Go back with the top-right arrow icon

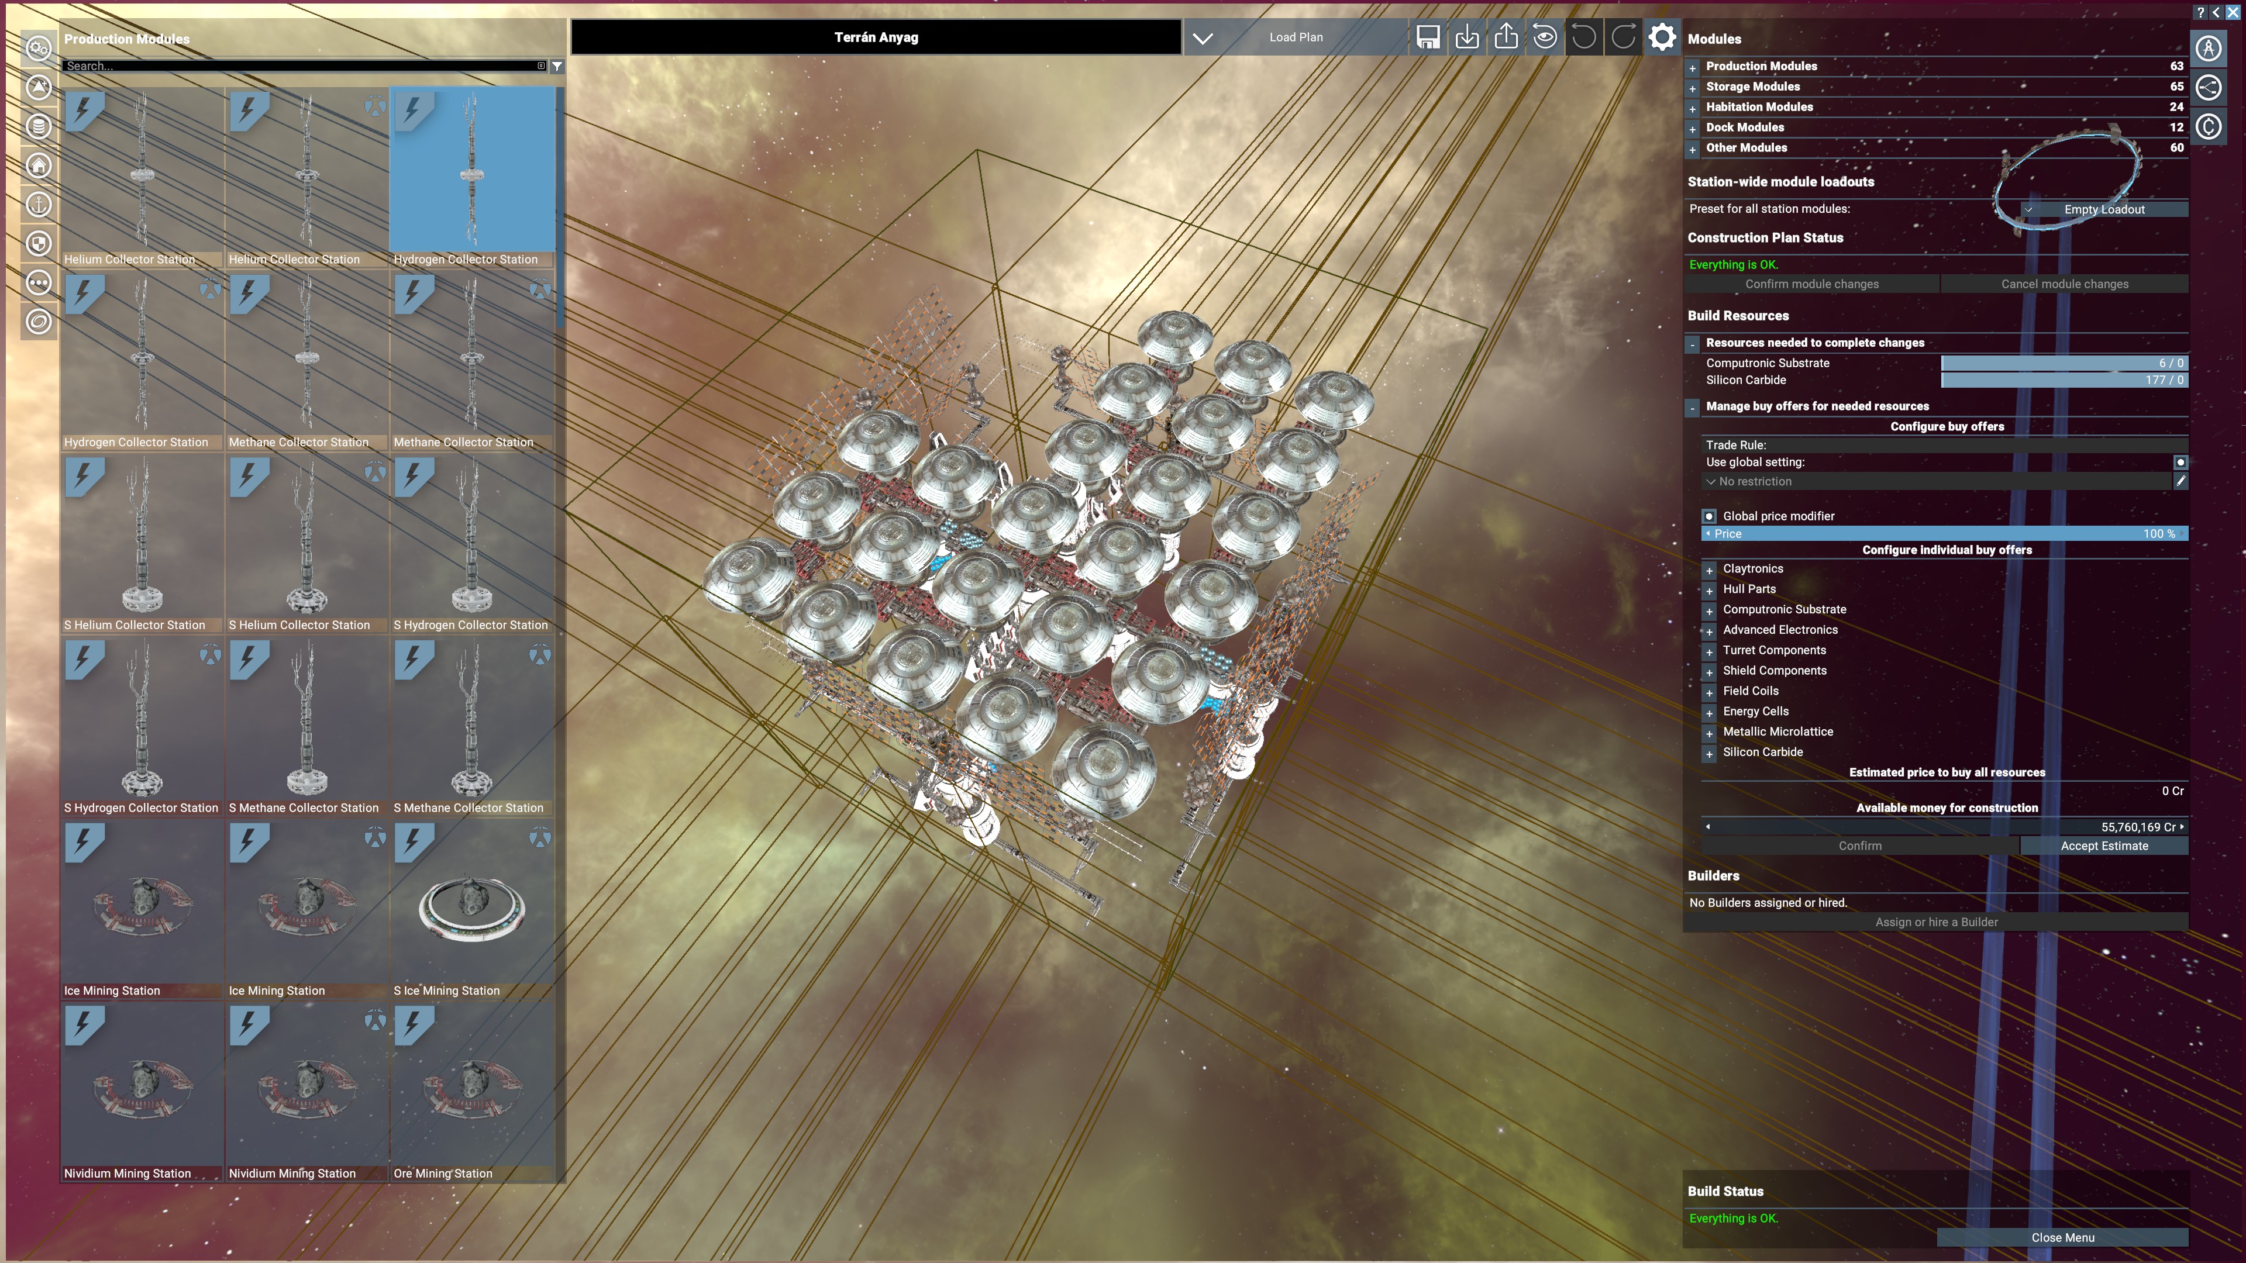2216,12
